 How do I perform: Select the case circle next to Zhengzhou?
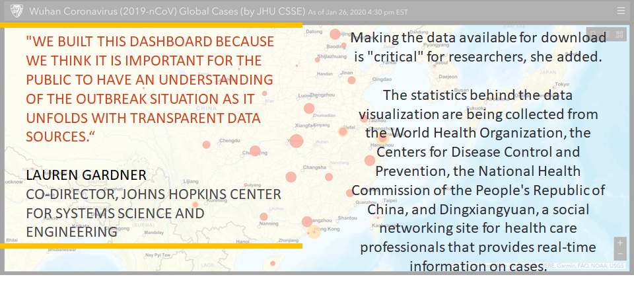coord(309,108)
